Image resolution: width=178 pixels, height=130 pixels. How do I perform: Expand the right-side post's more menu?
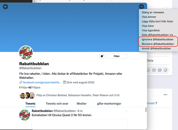coord(165,95)
